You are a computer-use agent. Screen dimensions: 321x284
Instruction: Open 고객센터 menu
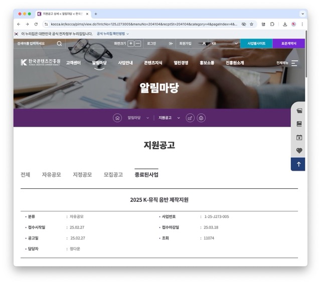pyautogui.click(x=73, y=63)
